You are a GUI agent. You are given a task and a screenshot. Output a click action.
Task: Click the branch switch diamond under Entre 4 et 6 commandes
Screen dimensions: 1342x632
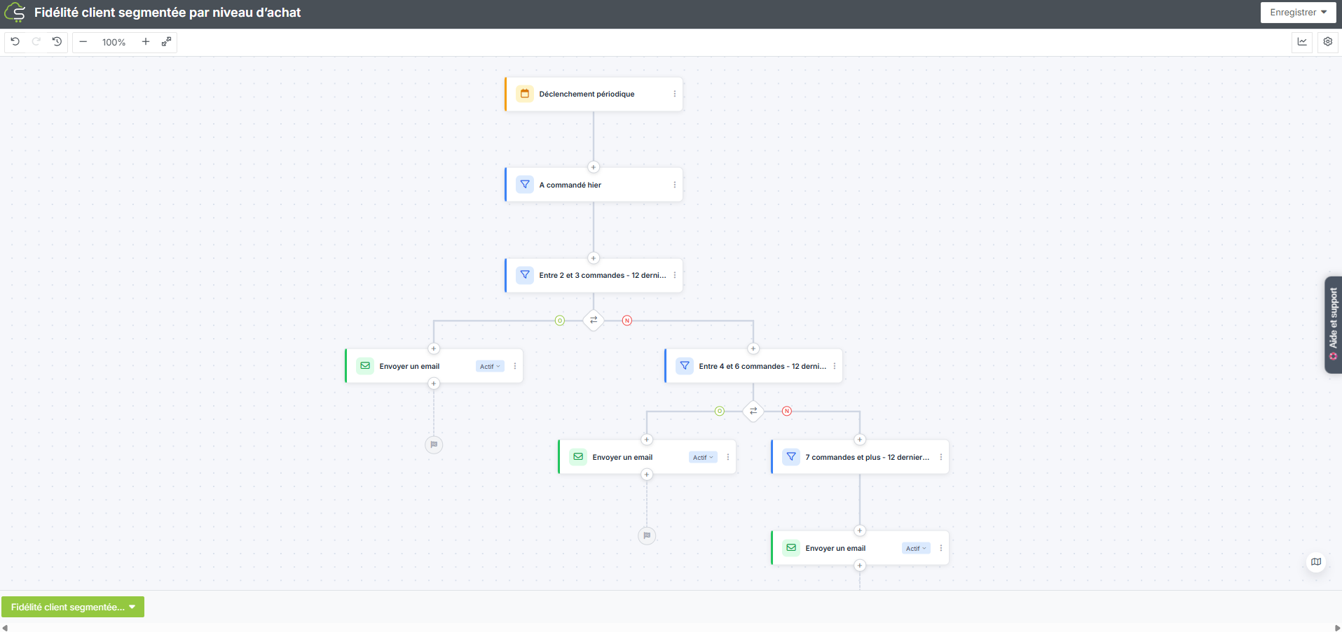point(753,411)
